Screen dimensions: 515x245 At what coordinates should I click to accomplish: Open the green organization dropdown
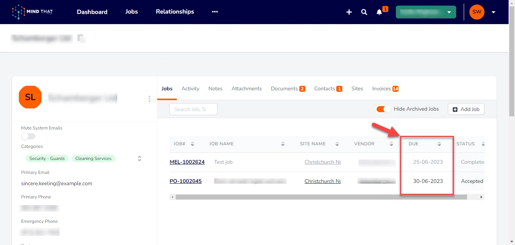pyautogui.click(x=426, y=12)
